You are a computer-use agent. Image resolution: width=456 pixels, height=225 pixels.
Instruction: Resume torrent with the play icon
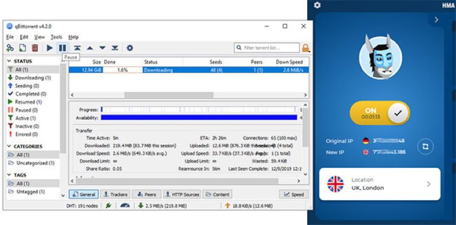pos(50,48)
